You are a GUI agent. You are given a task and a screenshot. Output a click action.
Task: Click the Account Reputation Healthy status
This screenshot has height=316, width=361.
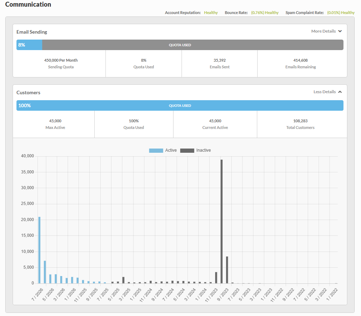click(x=211, y=13)
